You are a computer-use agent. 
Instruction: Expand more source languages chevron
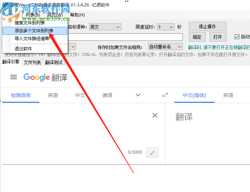tap(138, 95)
